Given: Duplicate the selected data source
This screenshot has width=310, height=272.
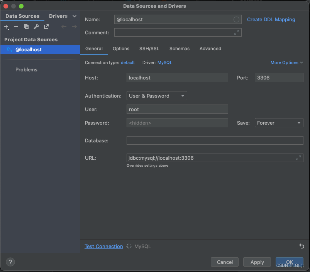Looking at the screenshot, I should coord(26,27).
